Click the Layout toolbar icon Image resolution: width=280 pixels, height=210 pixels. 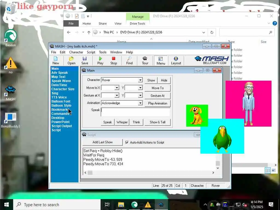(176, 60)
